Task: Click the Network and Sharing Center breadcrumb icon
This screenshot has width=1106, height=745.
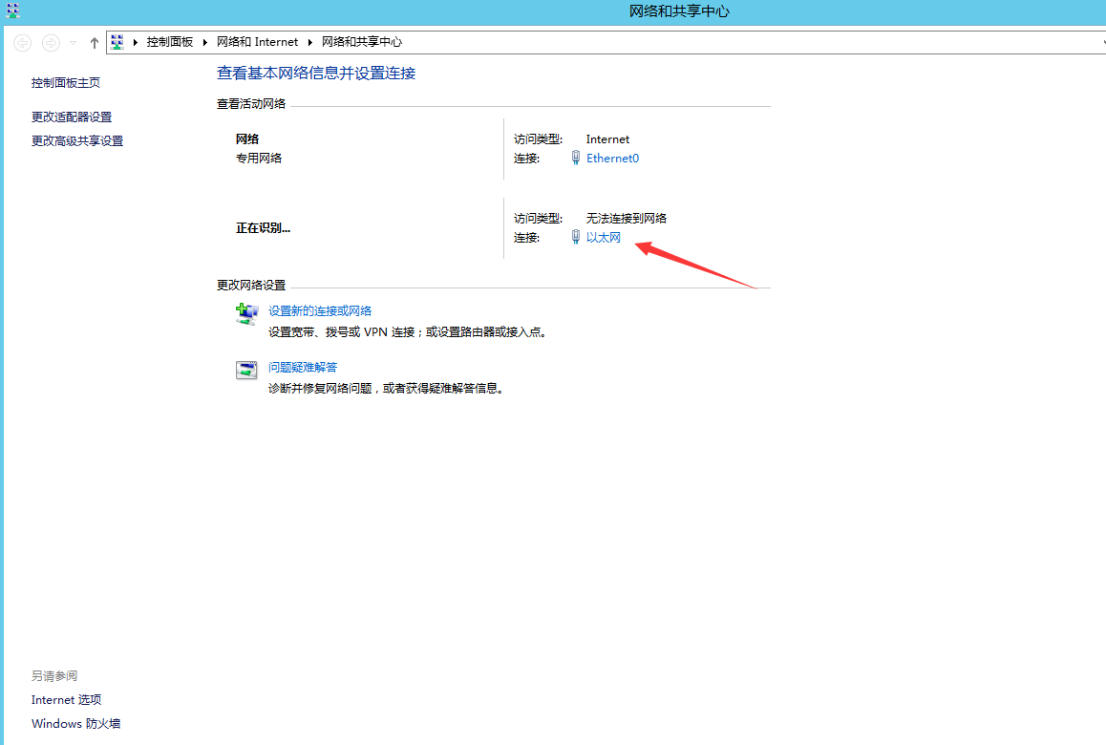Action: pyautogui.click(x=117, y=41)
